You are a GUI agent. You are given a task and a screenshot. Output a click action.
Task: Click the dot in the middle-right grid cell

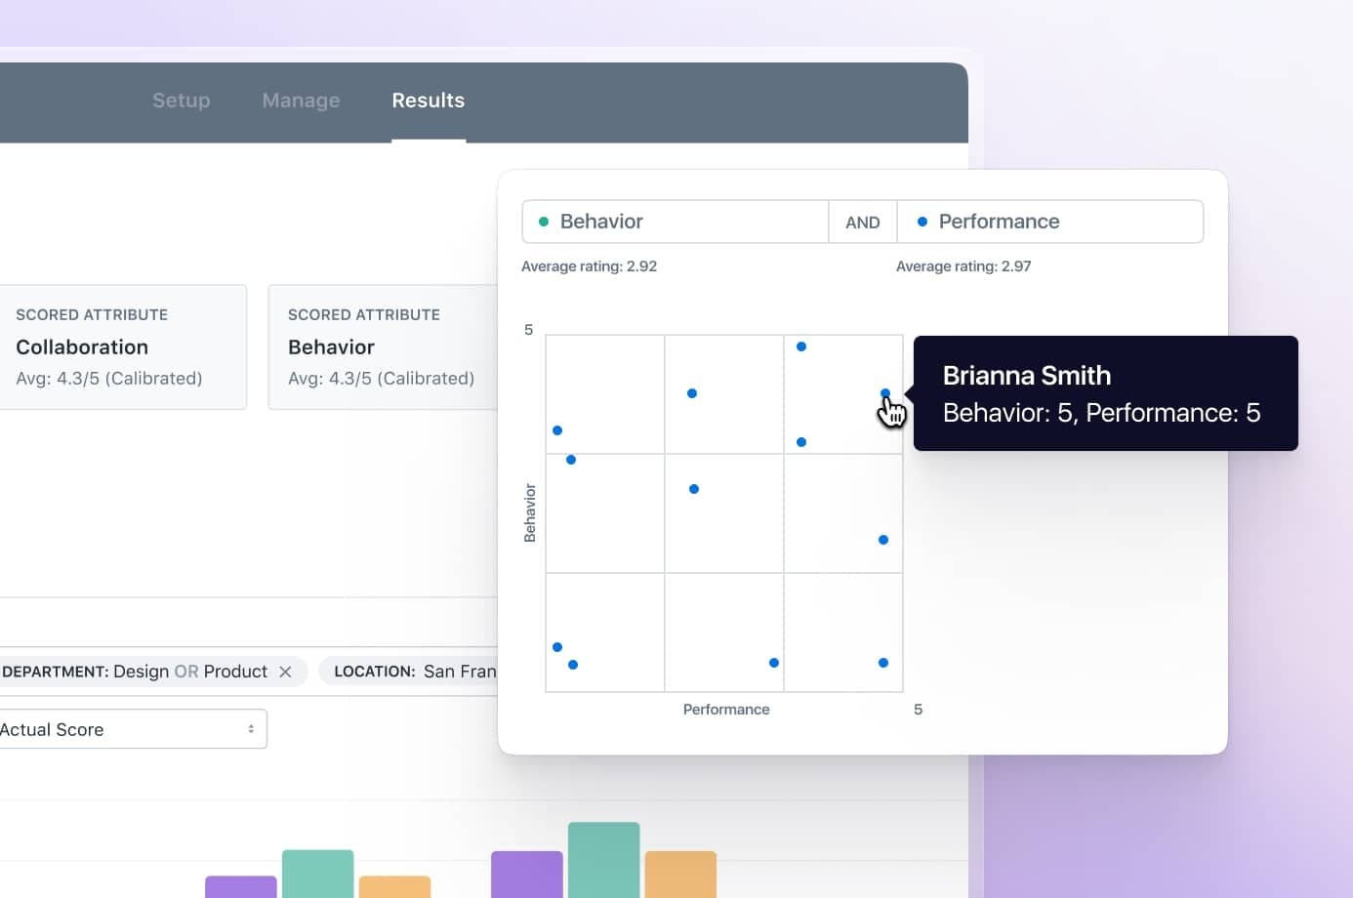pyautogui.click(x=883, y=540)
